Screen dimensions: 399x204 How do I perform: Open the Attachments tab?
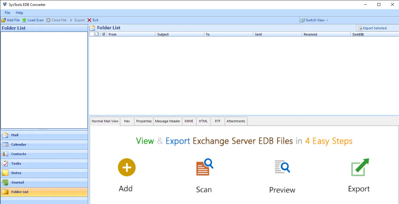(236, 121)
